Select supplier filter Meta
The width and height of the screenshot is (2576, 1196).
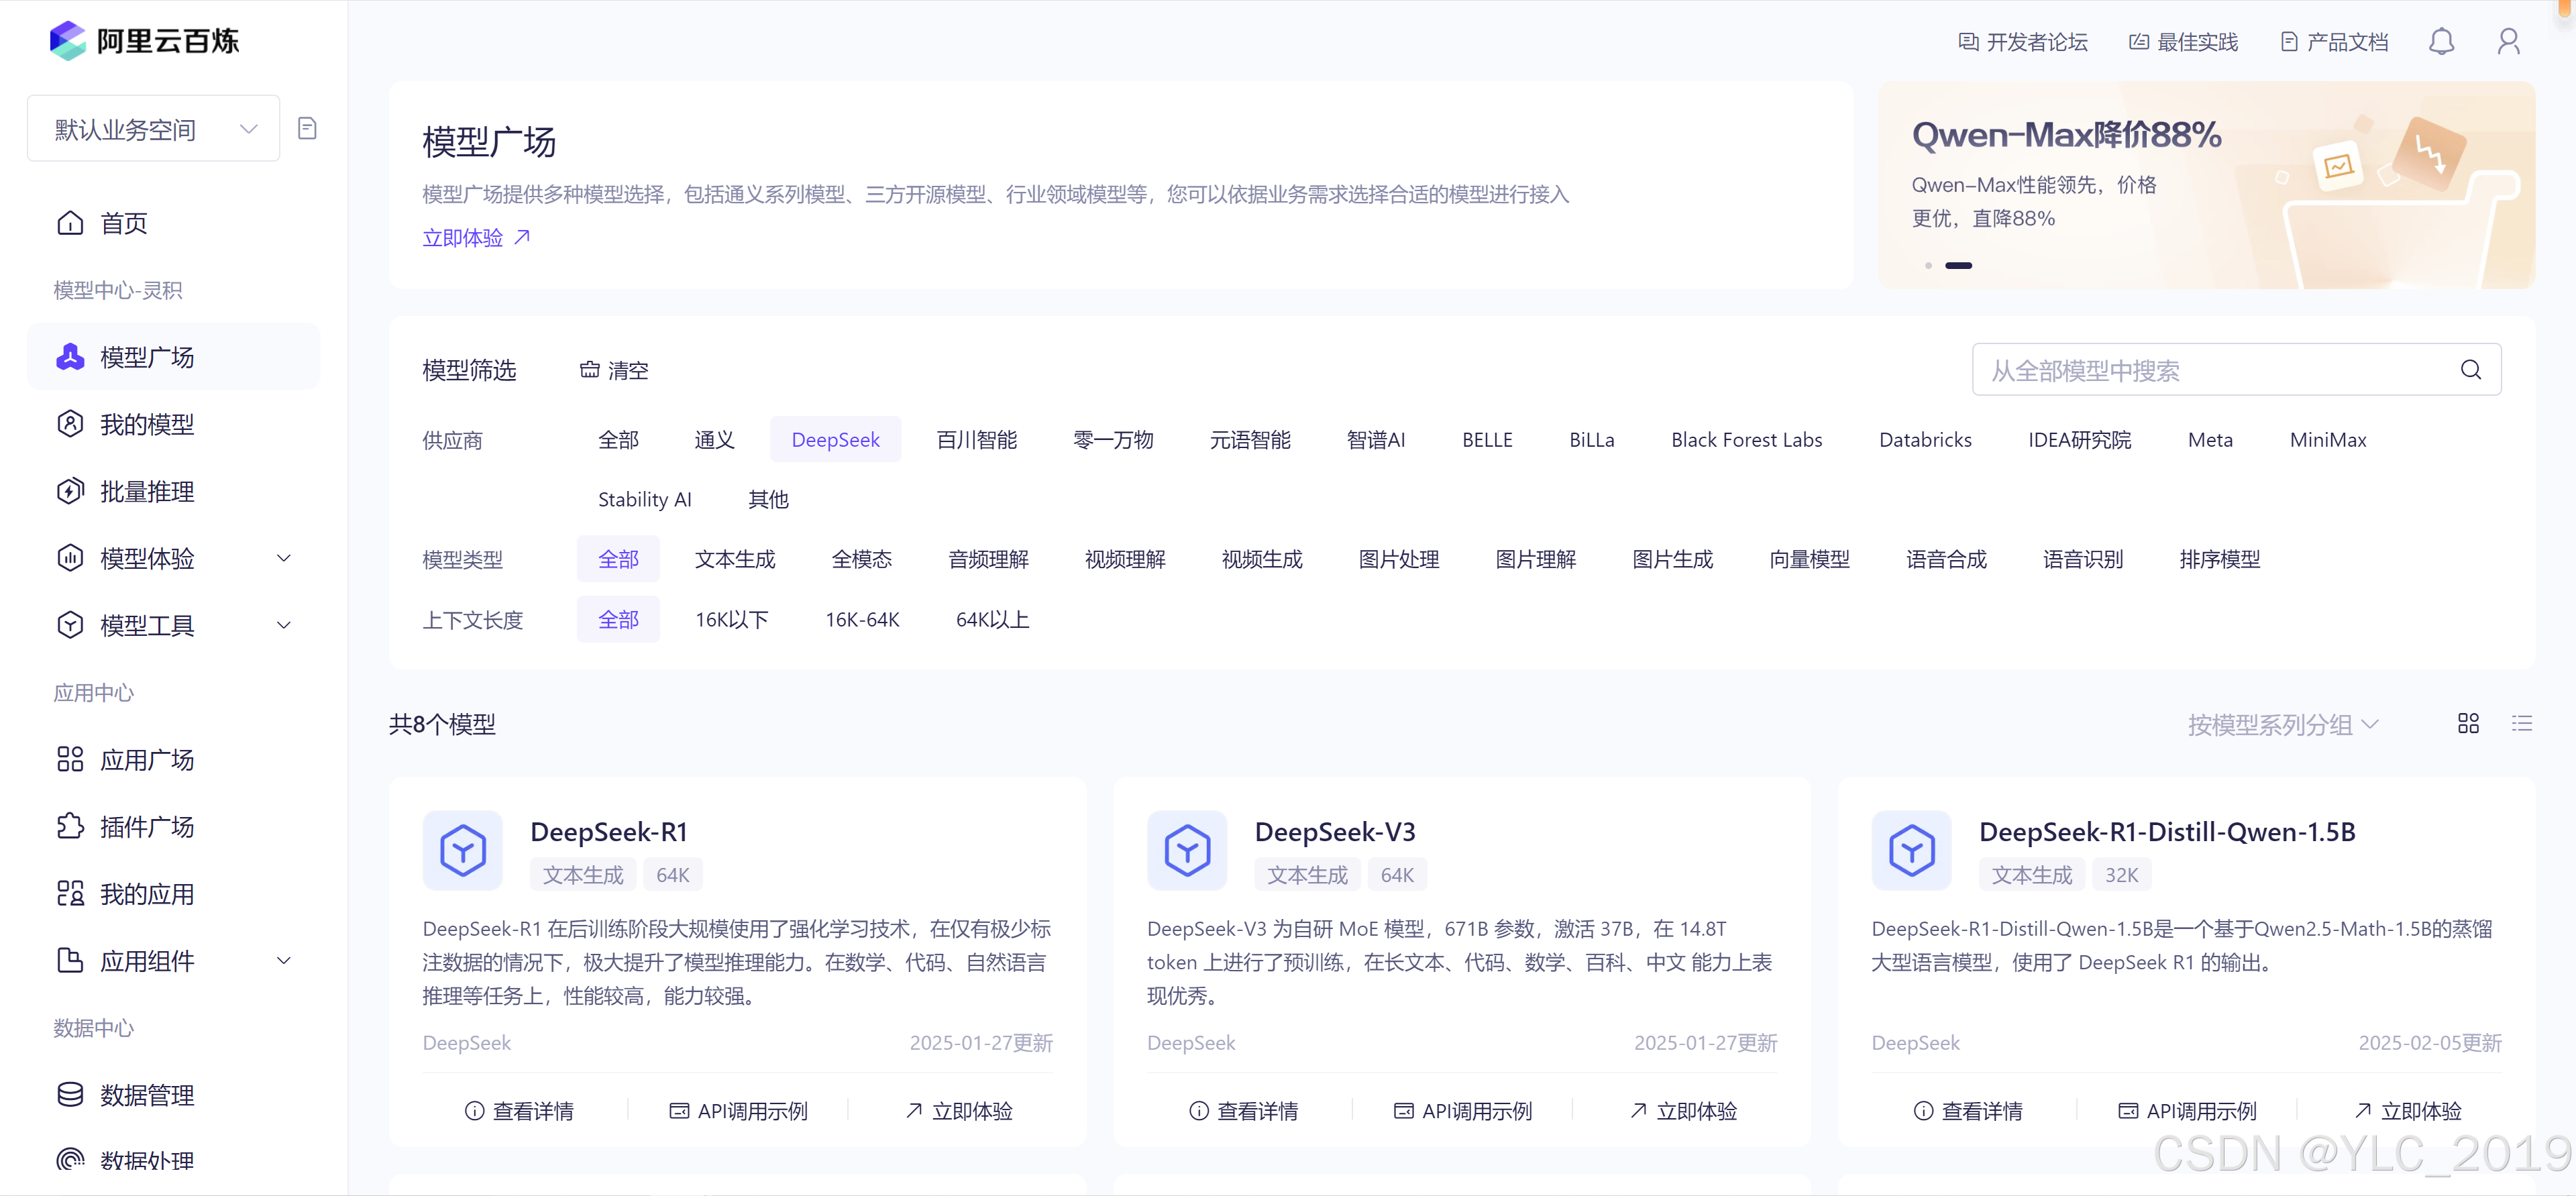[2209, 439]
